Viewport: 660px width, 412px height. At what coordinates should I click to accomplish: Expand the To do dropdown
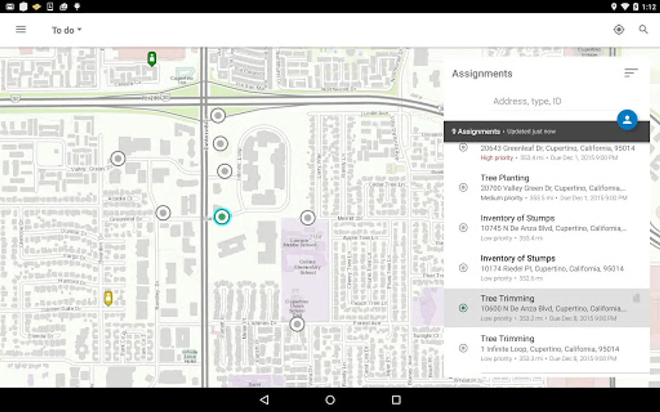click(x=66, y=30)
